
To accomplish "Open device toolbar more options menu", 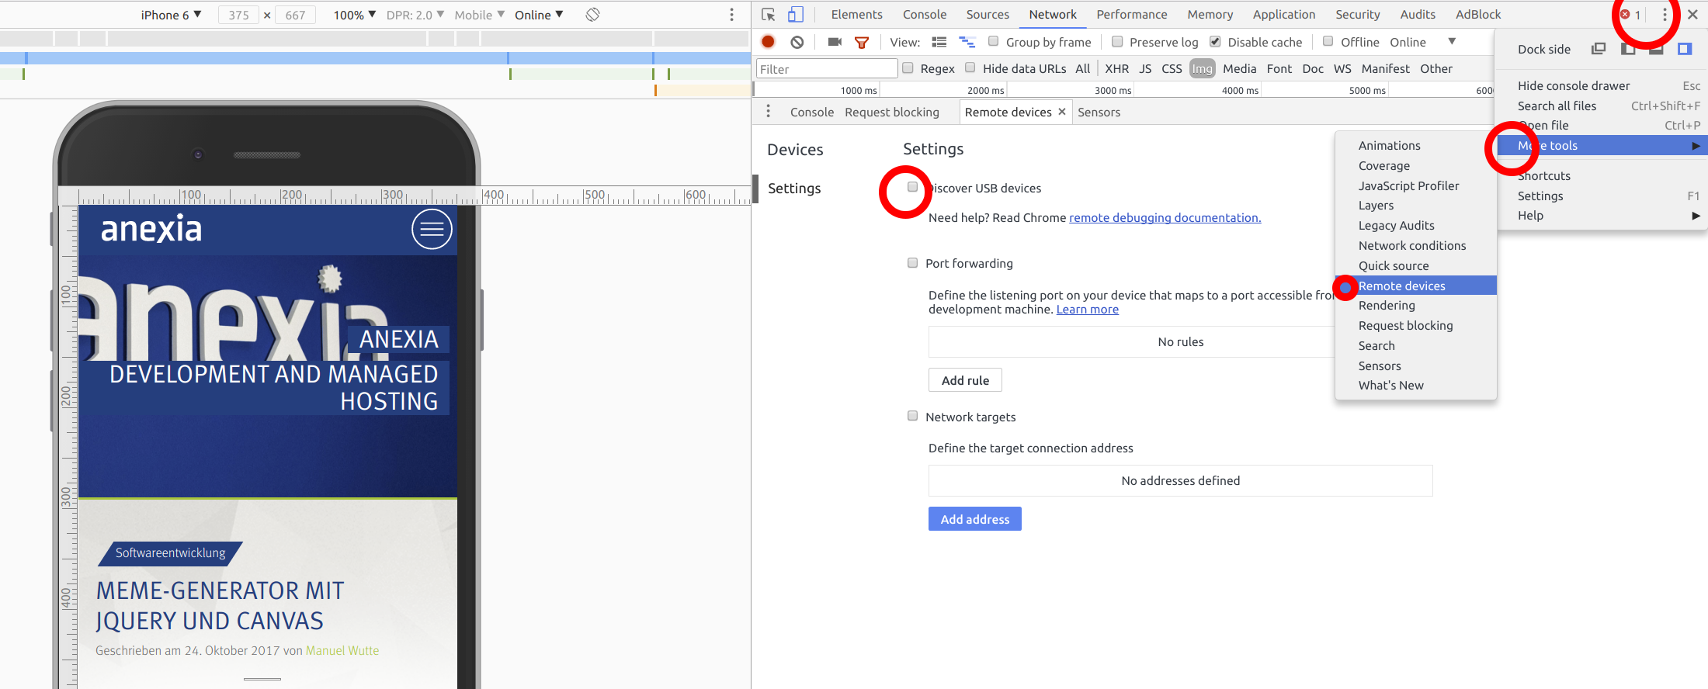I will tap(731, 15).
